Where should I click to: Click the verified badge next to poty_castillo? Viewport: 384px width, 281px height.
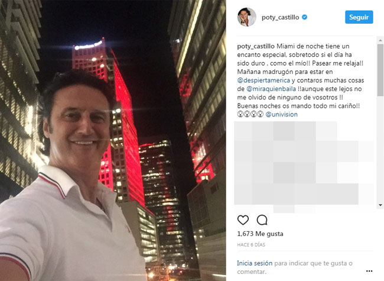[x=304, y=17]
